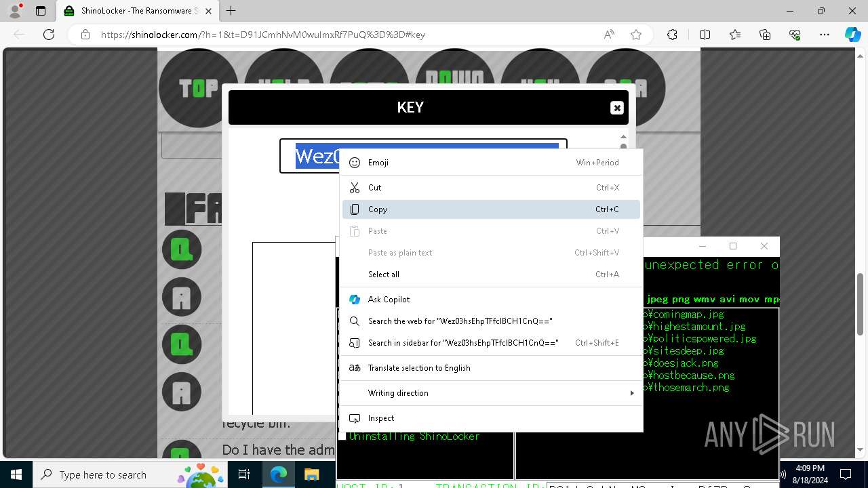Open a new browser tab

pyautogui.click(x=231, y=11)
